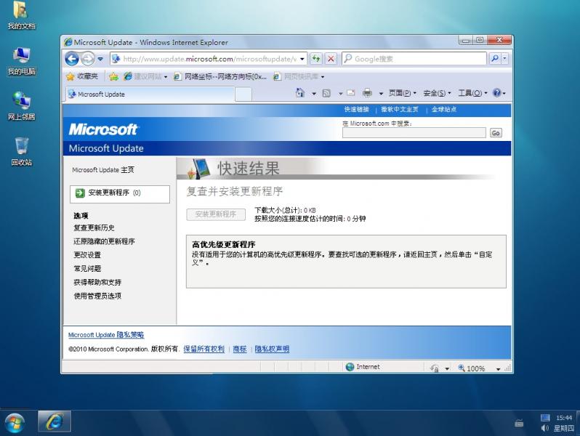The width and height of the screenshot is (580, 436).
Task: Click 安装更新程序 (0) sidebar item
Action: pyautogui.click(x=120, y=194)
